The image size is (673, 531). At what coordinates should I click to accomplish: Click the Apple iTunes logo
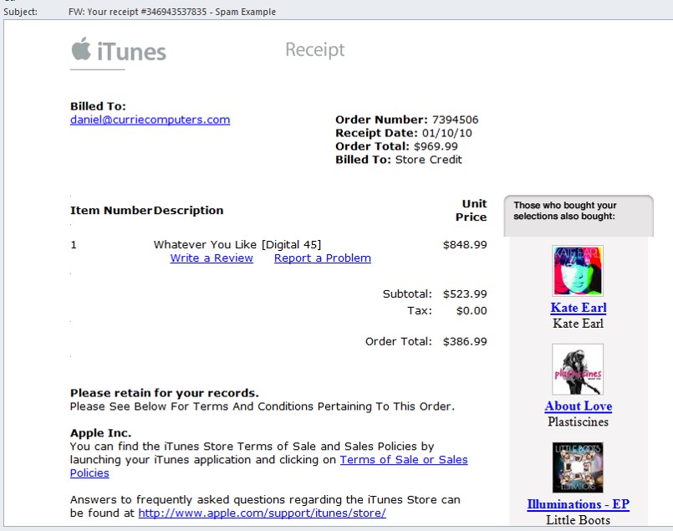tap(119, 50)
